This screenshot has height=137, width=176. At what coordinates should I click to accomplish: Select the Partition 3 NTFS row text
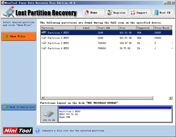pyautogui.click(x=58, y=43)
